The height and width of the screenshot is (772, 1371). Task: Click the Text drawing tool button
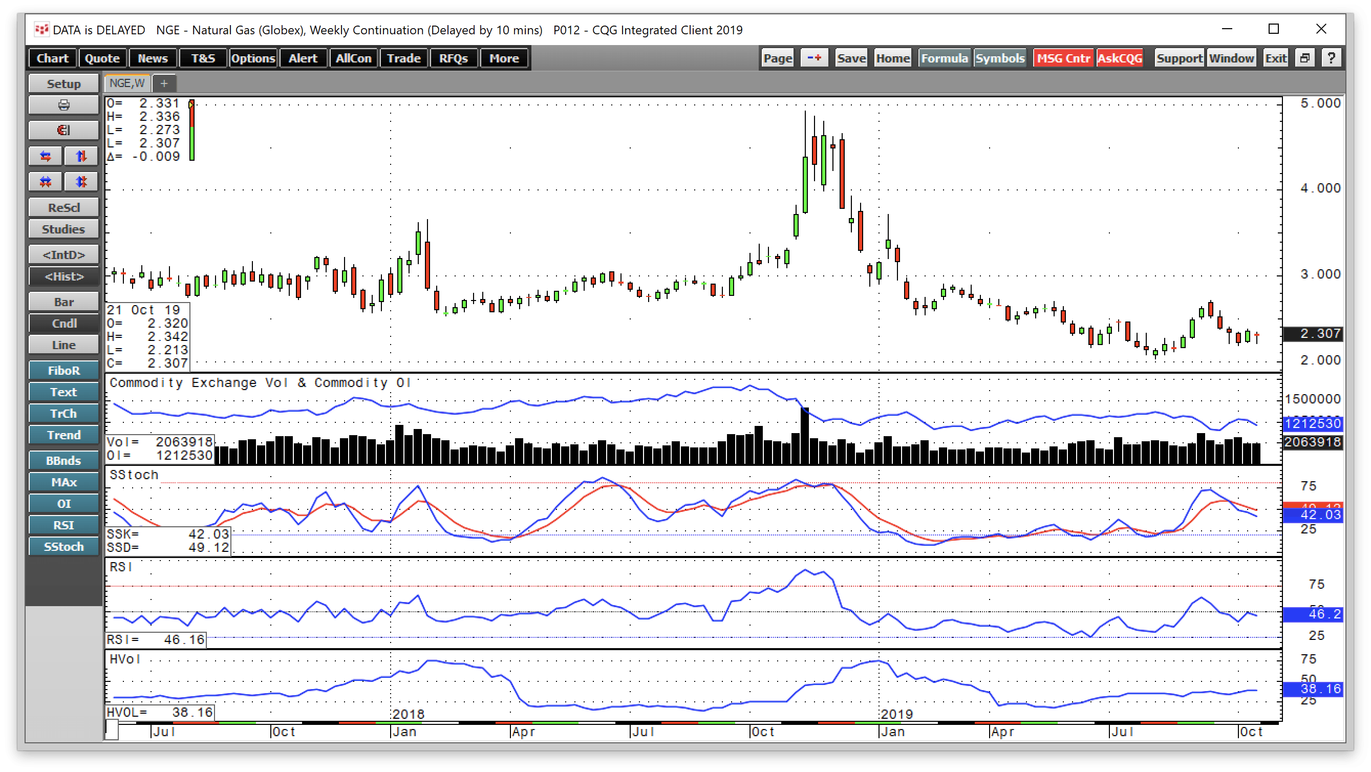[x=63, y=392]
